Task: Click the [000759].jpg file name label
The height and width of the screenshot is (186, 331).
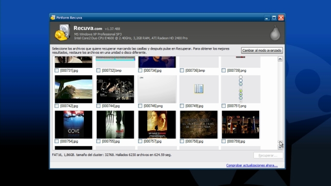Action: pyautogui.click(x=236, y=141)
